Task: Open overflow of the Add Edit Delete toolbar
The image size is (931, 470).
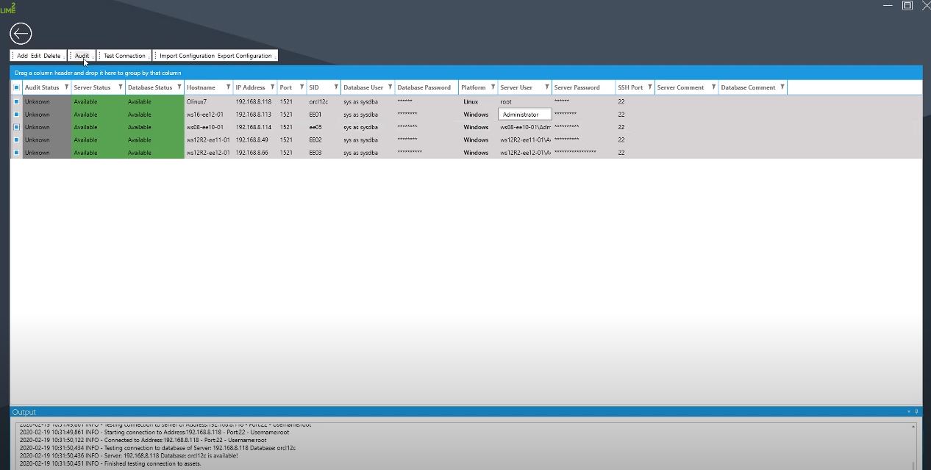Action: coord(64,57)
